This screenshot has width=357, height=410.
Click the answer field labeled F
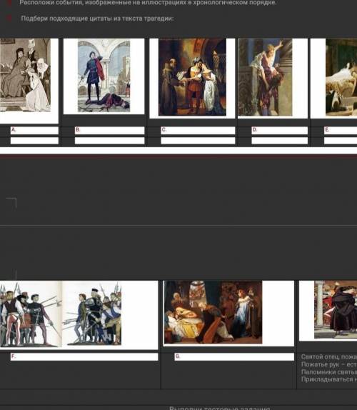84,356
